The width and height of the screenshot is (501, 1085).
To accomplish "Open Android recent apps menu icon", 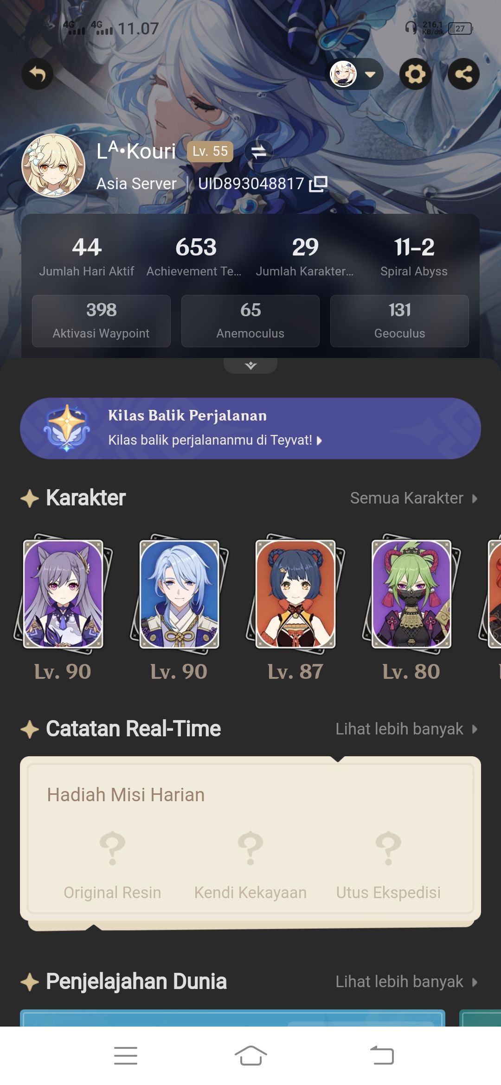I will tap(125, 1056).
